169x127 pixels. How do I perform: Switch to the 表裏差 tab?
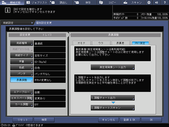pyautogui.click(x=121, y=43)
